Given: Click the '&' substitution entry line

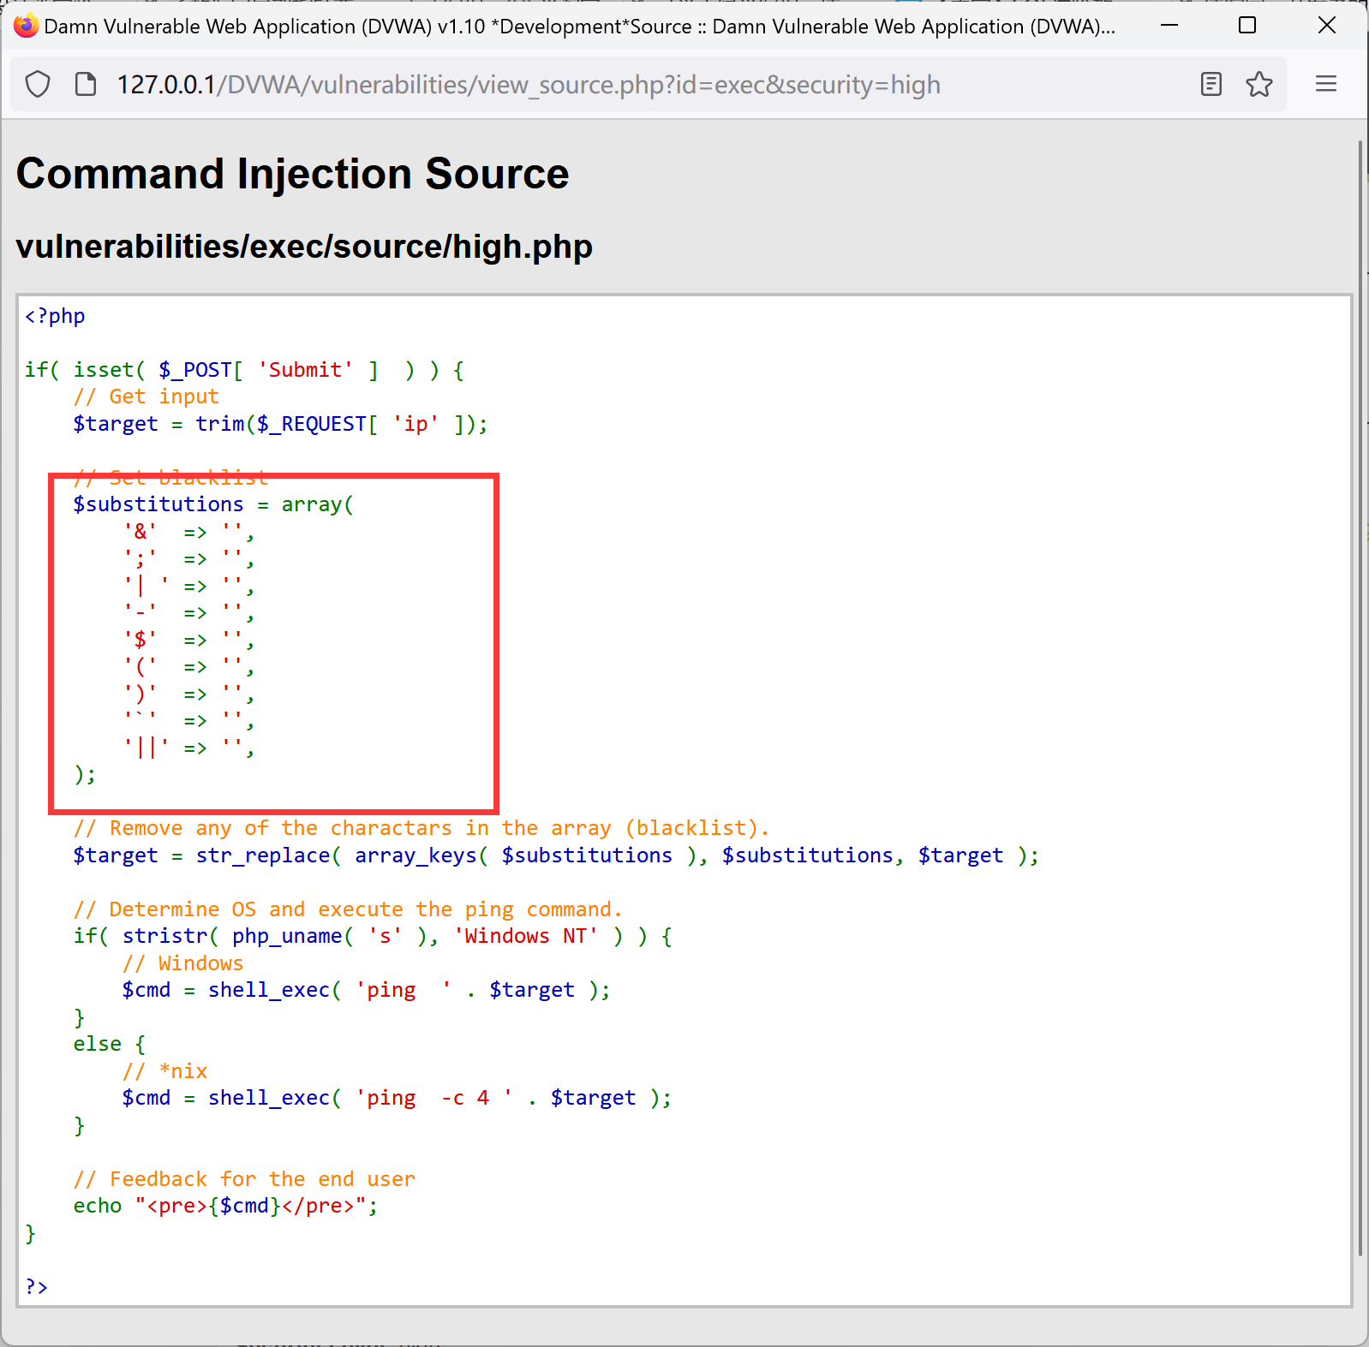Looking at the screenshot, I should pos(189,532).
